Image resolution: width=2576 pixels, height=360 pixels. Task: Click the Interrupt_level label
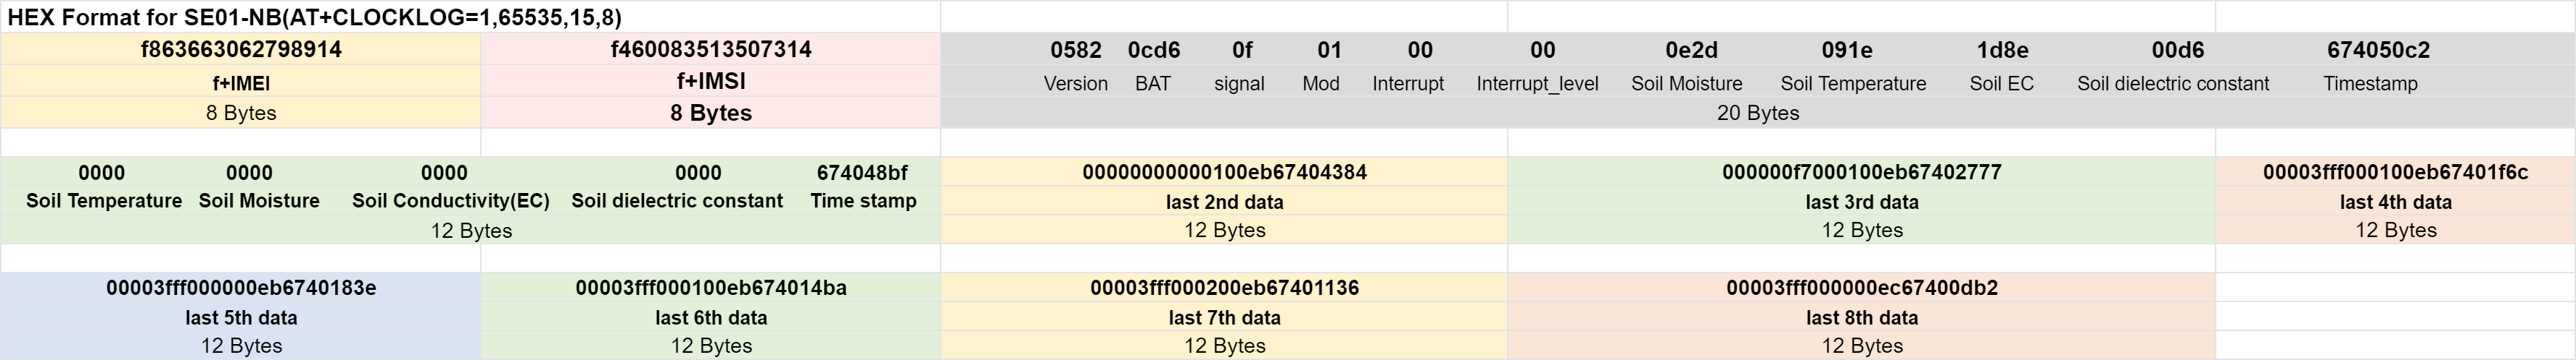pos(1537,84)
